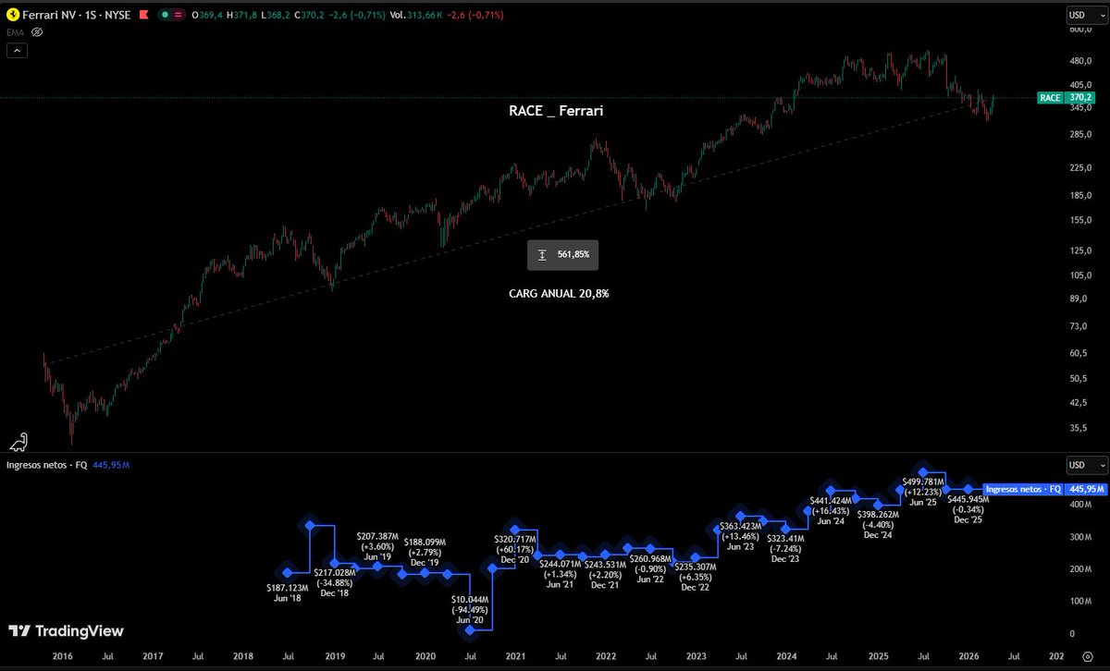1110x671 pixels.
Task: Open the USD dropdown in Ingresos netos pane
Action: tap(1087, 465)
